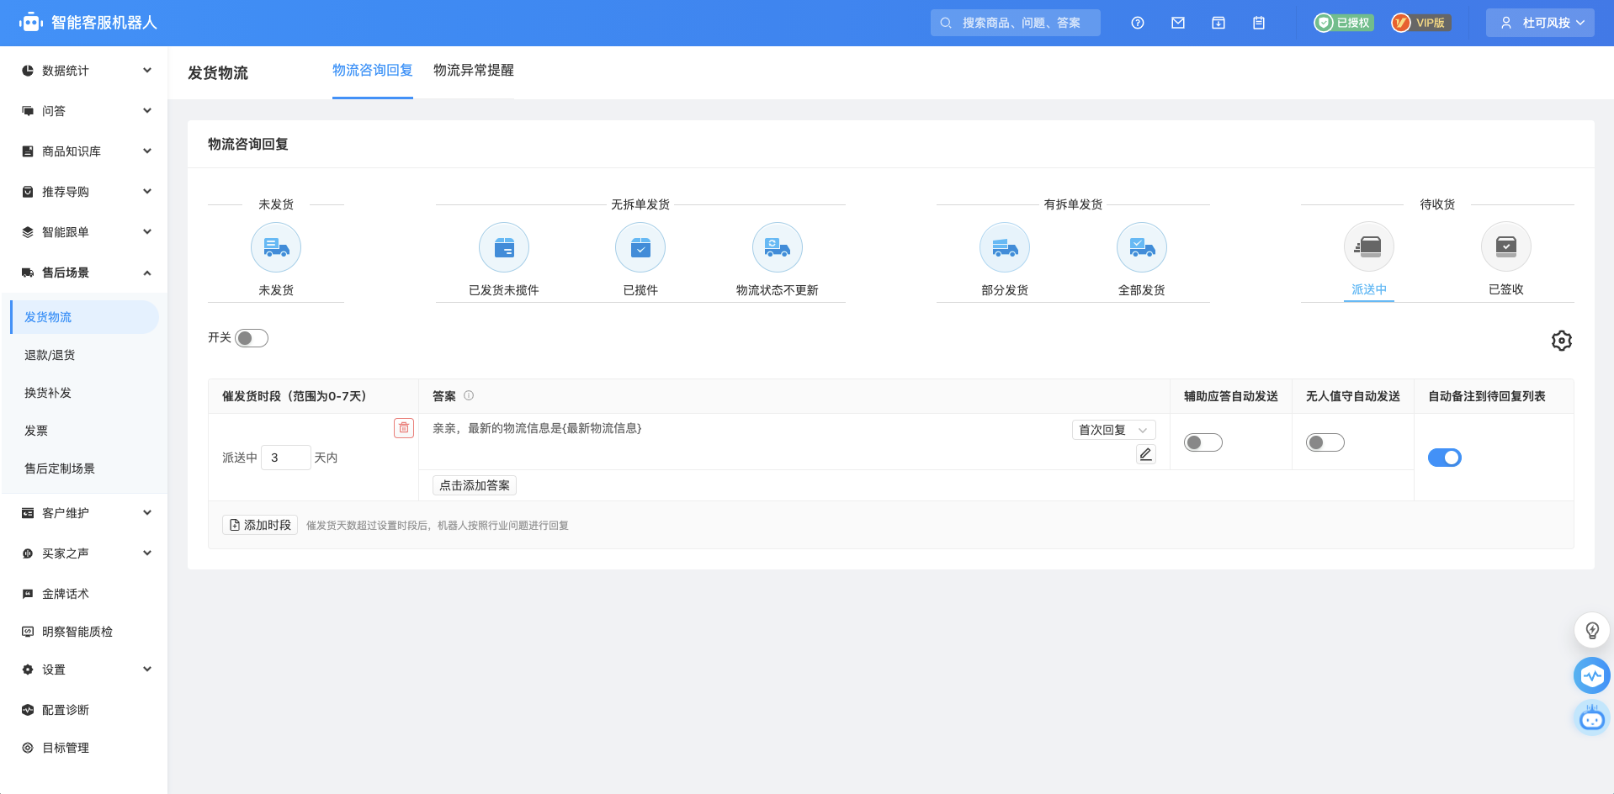This screenshot has width=1614, height=794.
Task: Open 售后定制场景 in the sidebar
Action: tap(60, 468)
